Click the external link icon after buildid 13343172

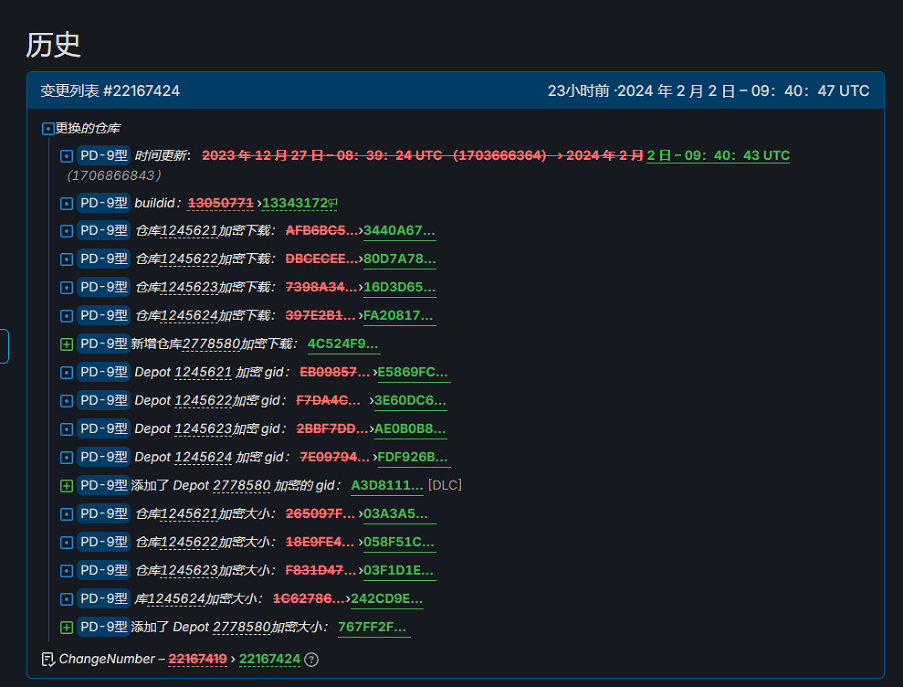coord(333,203)
